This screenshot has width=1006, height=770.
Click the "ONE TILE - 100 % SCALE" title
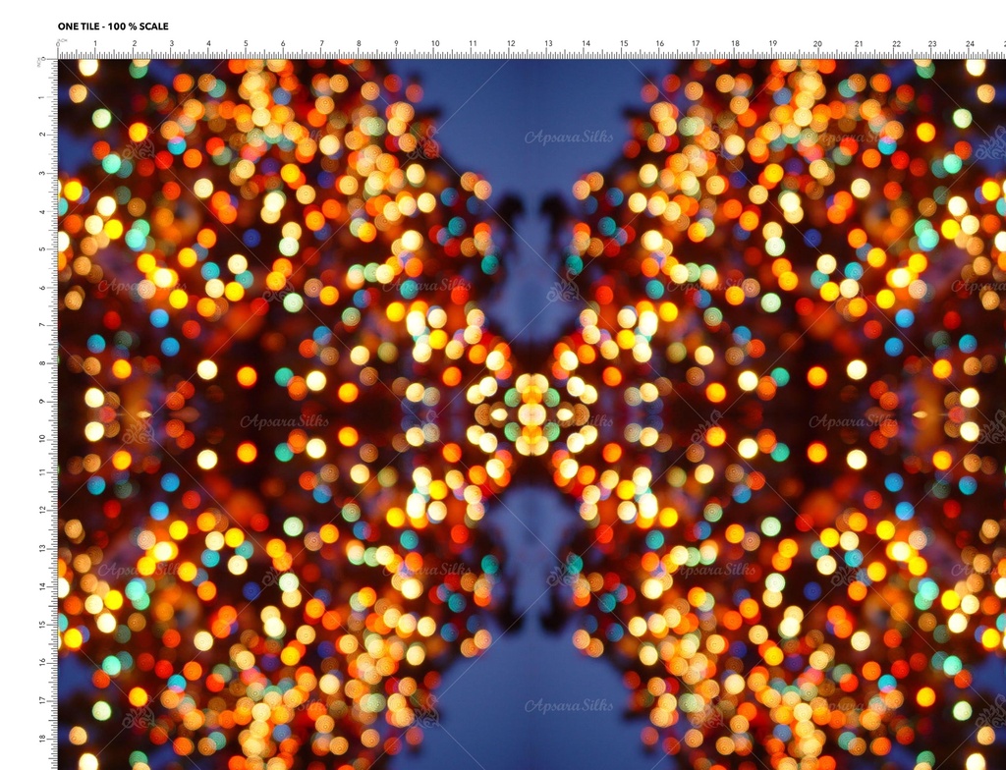tap(113, 27)
